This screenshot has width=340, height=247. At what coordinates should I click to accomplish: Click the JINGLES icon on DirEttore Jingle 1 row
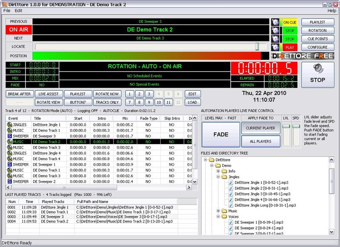(x=9, y=125)
